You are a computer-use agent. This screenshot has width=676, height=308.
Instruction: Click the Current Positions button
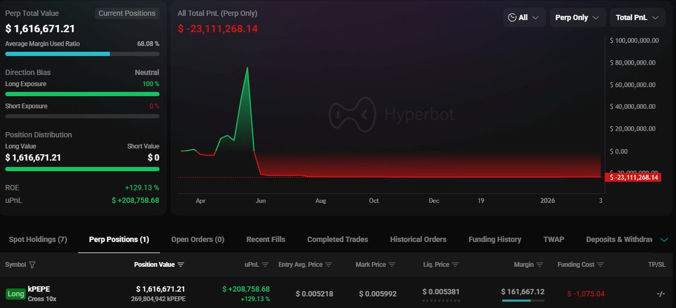click(127, 13)
